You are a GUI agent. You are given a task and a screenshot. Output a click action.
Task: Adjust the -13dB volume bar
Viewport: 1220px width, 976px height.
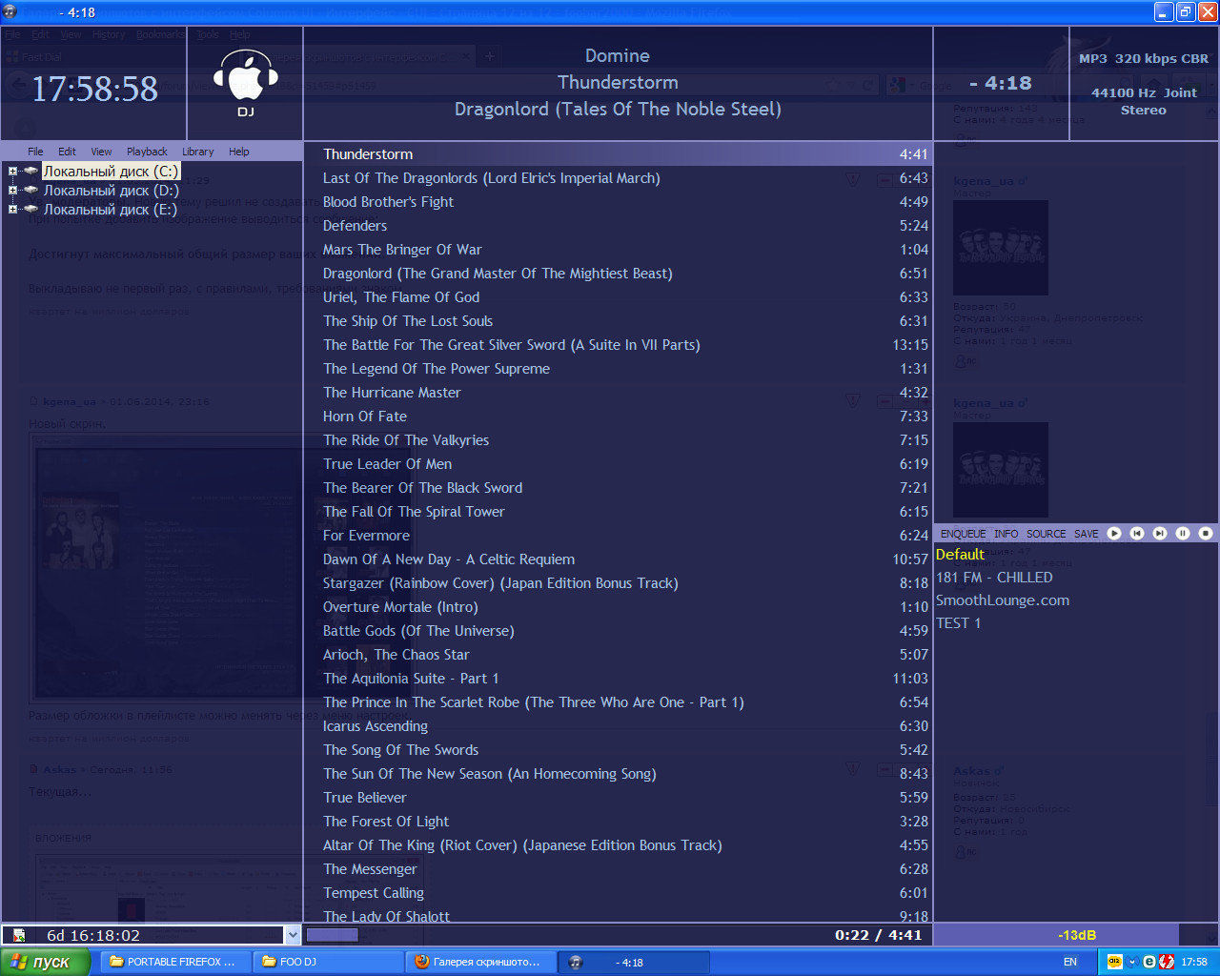pyautogui.click(x=1076, y=935)
